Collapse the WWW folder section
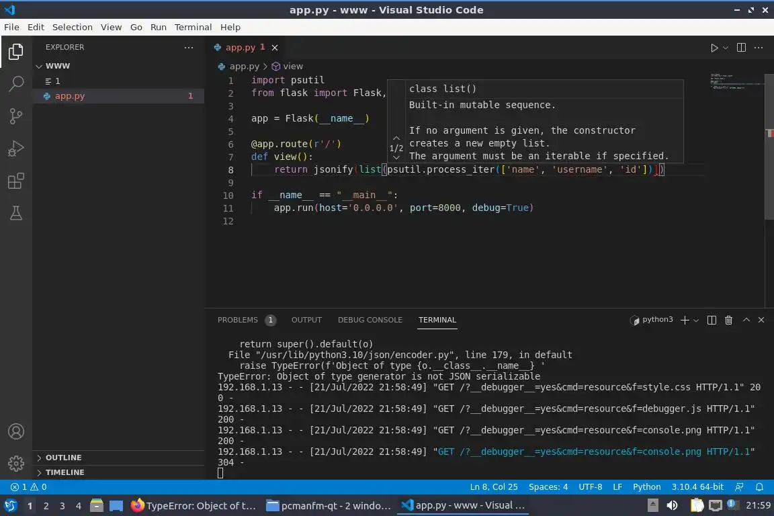774x516 pixels. tap(58, 66)
